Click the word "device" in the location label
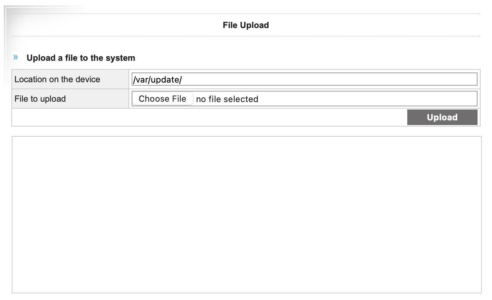This screenshot has height=300, width=492. point(87,79)
